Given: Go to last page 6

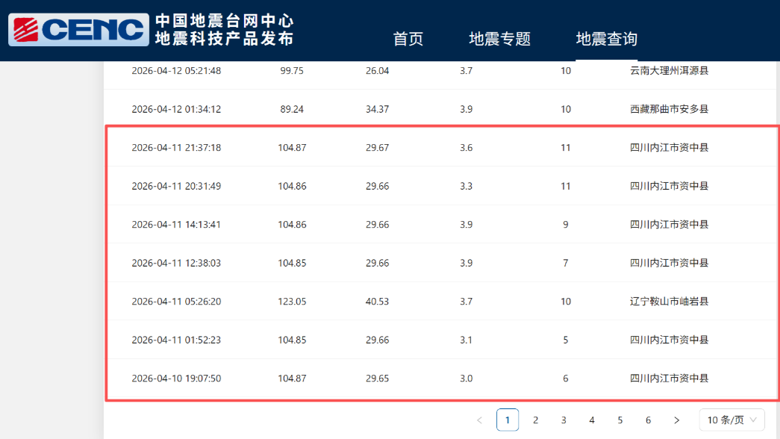Looking at the screenshot, I should coord(648,420).
